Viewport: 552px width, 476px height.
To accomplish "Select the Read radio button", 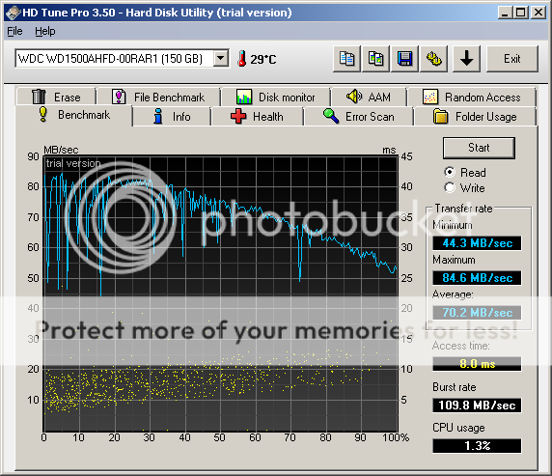I will (x=450, y=172).
